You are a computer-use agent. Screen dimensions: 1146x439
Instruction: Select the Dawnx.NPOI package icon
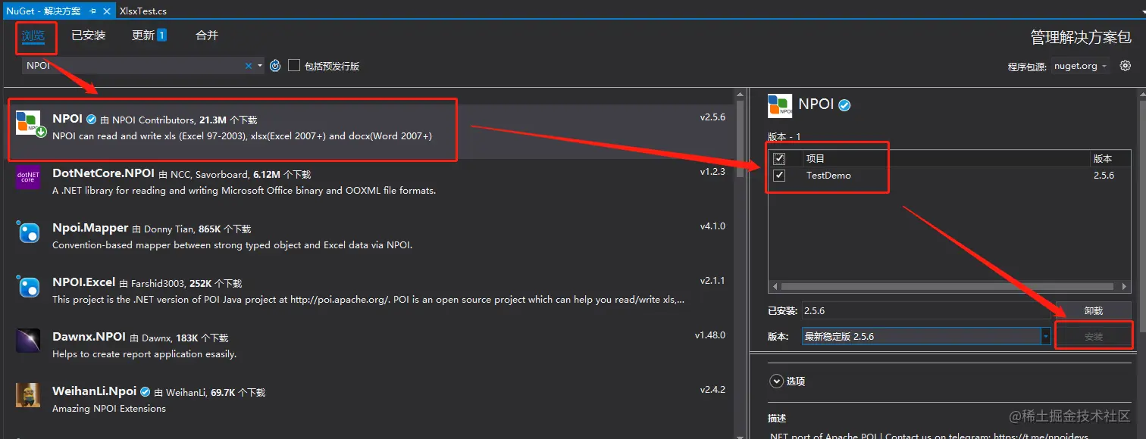pos(28,341)
